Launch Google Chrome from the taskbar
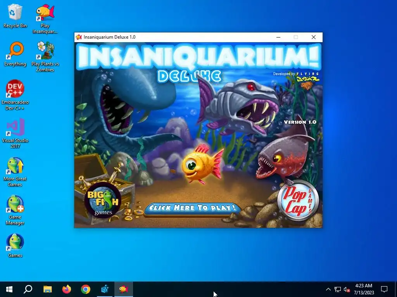This screenshot has height=297, width=397. point(86,289)
